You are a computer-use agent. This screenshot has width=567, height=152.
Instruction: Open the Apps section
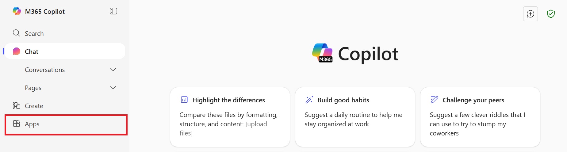[32, 124]
